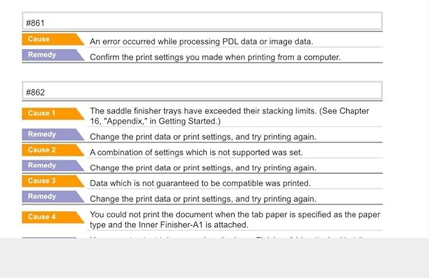Click the #862 error code heading
The height and width of the screenshot is (278, 429).
[x=35, y=91]
